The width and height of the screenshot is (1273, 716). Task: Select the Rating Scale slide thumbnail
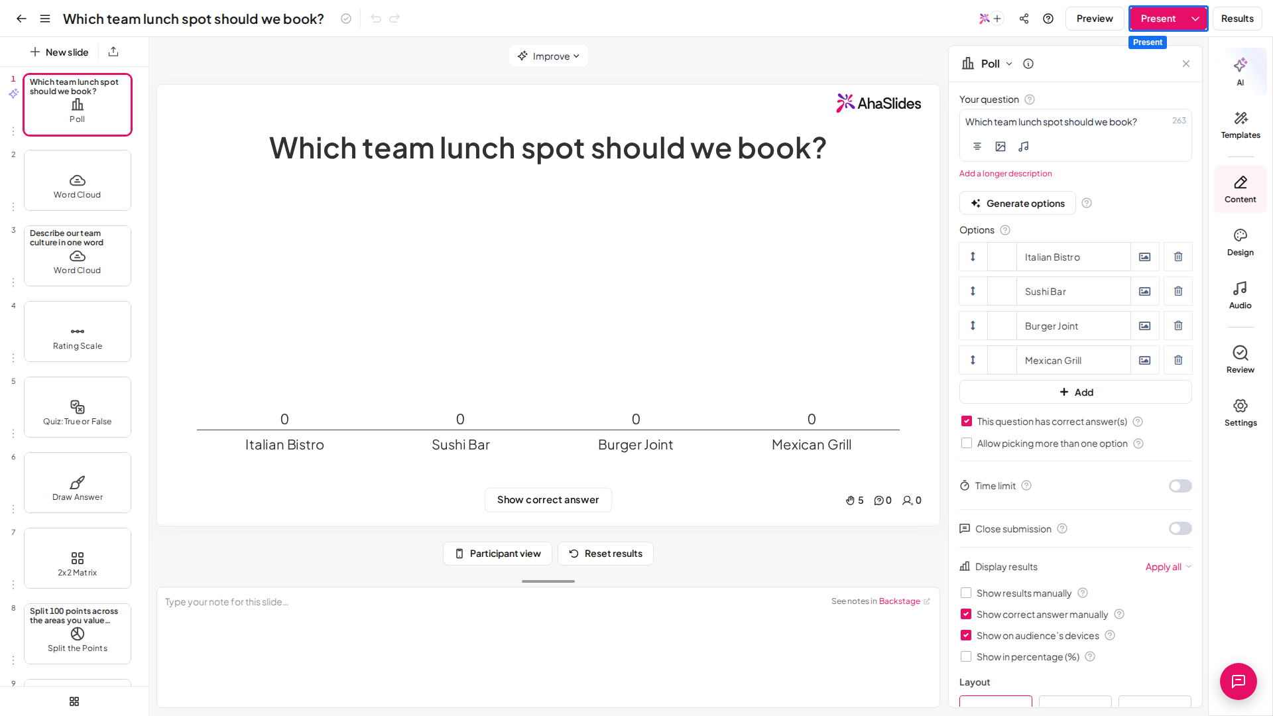coord(78,331)
